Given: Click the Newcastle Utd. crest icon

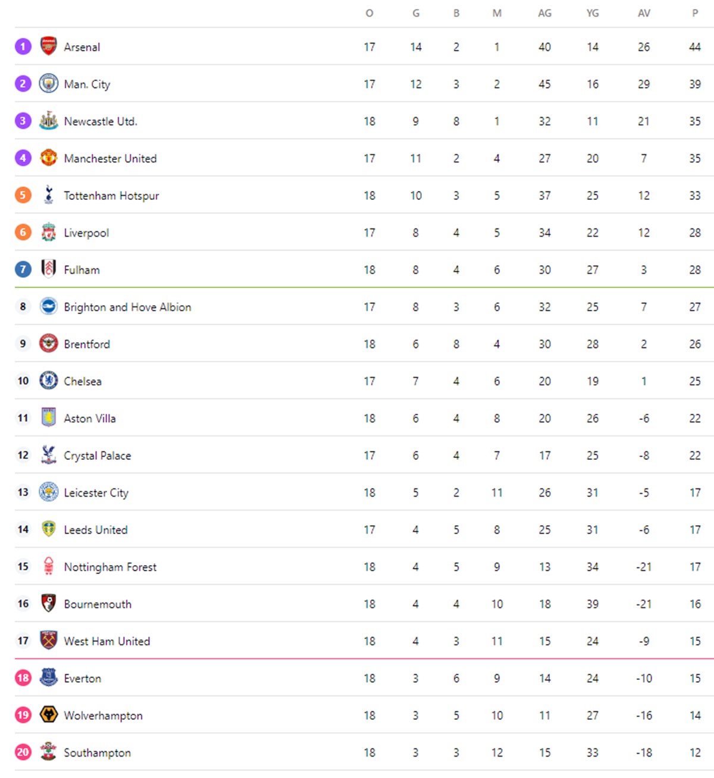Looking at the screenshot, I should (x=48, y=121).
